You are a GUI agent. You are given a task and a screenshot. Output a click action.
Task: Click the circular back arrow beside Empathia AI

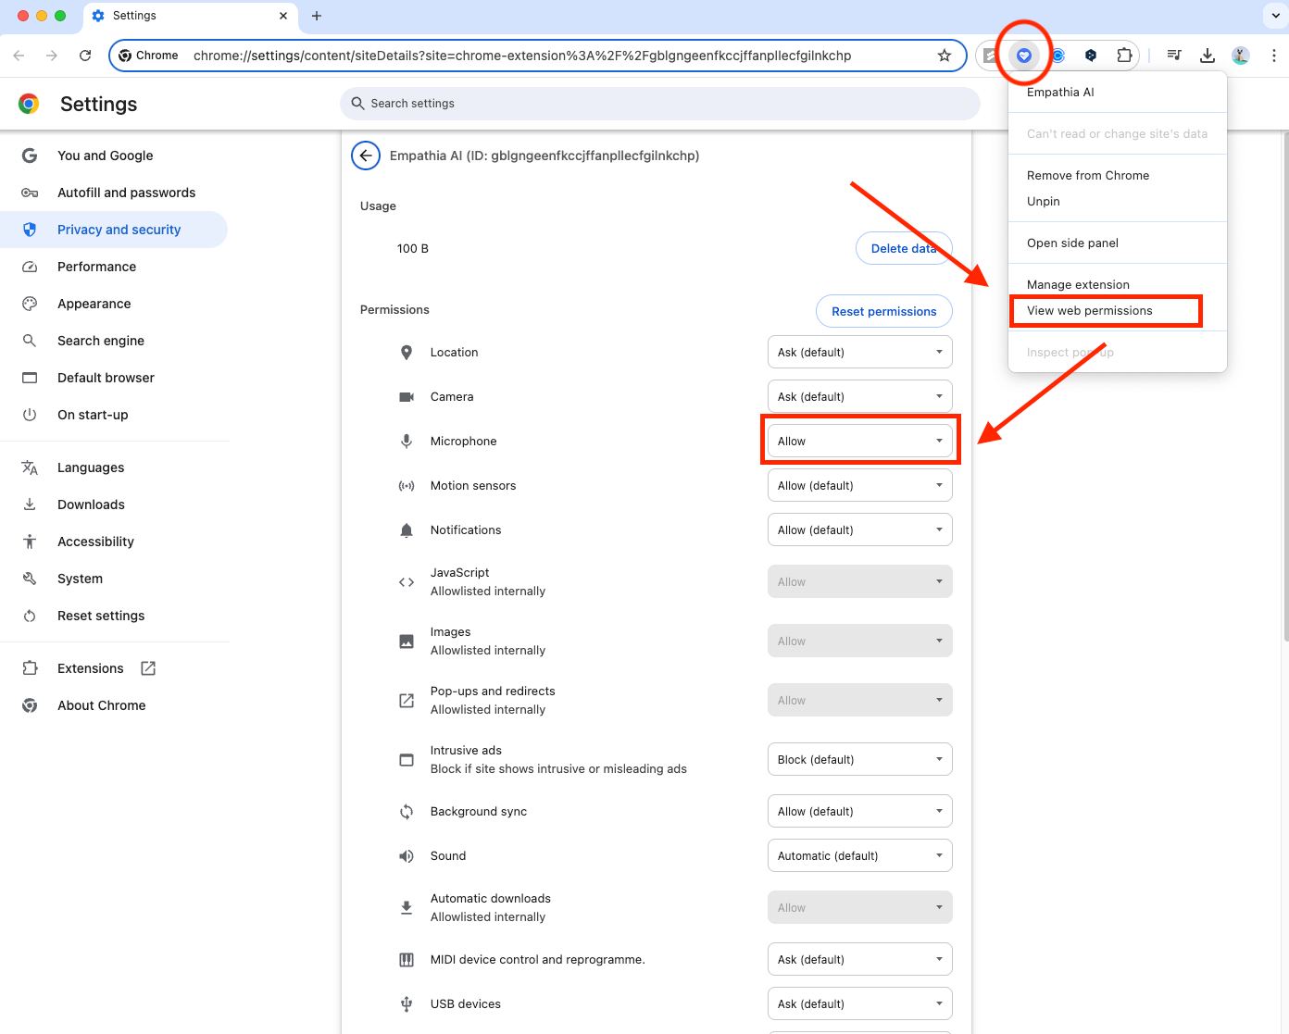click(x=366, y=156)
